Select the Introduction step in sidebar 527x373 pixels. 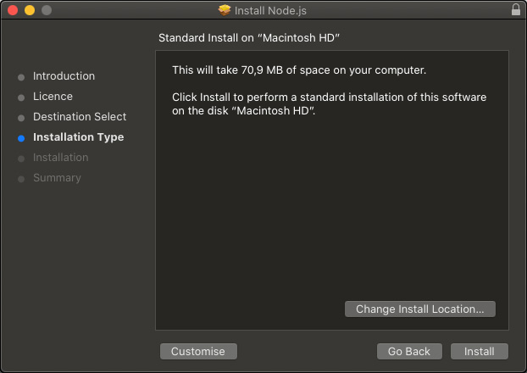click(64, 76)
